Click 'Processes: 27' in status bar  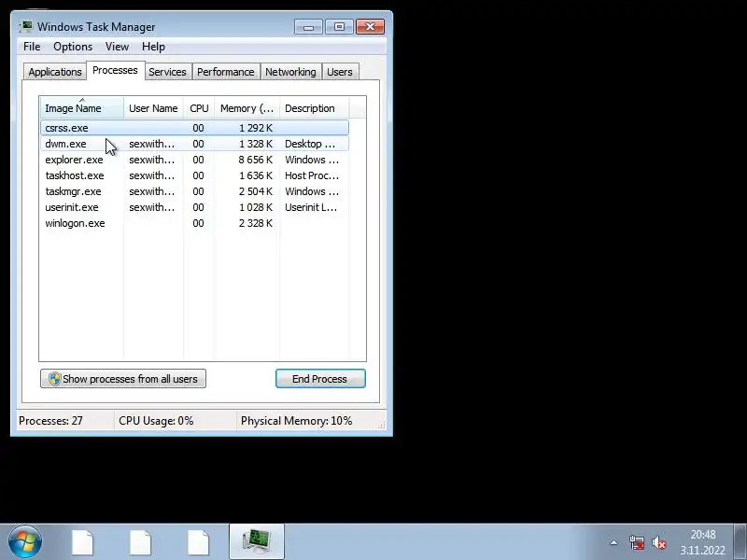pos(50,421)
